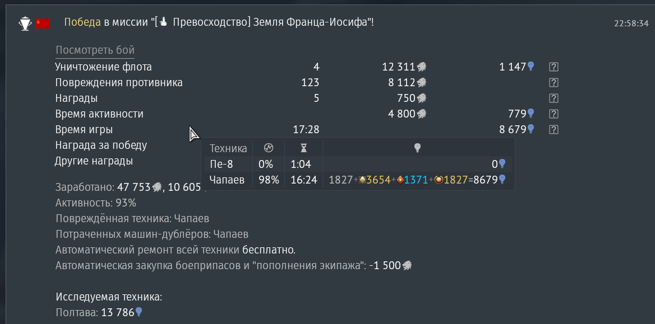
Task: Click the hourglass time column header
Action: click(304, 148)
